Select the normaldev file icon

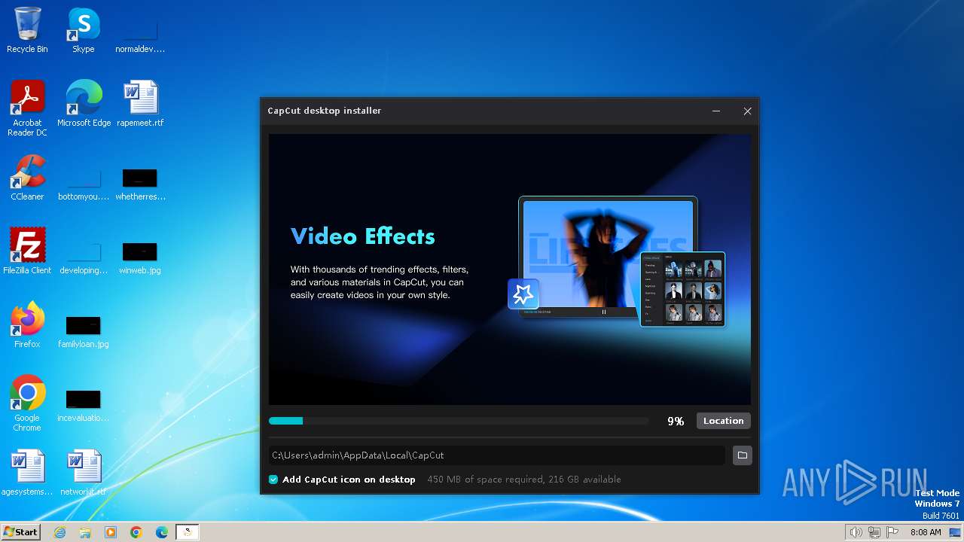click(x=139, y=34)
